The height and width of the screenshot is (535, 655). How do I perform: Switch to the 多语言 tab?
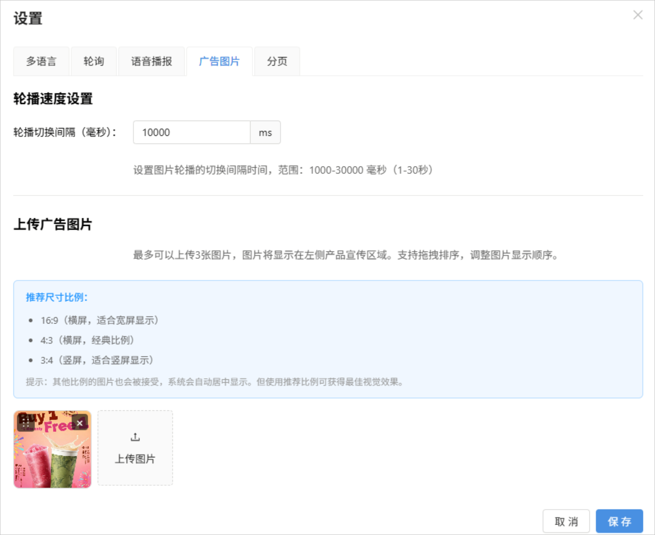(41, 61)
